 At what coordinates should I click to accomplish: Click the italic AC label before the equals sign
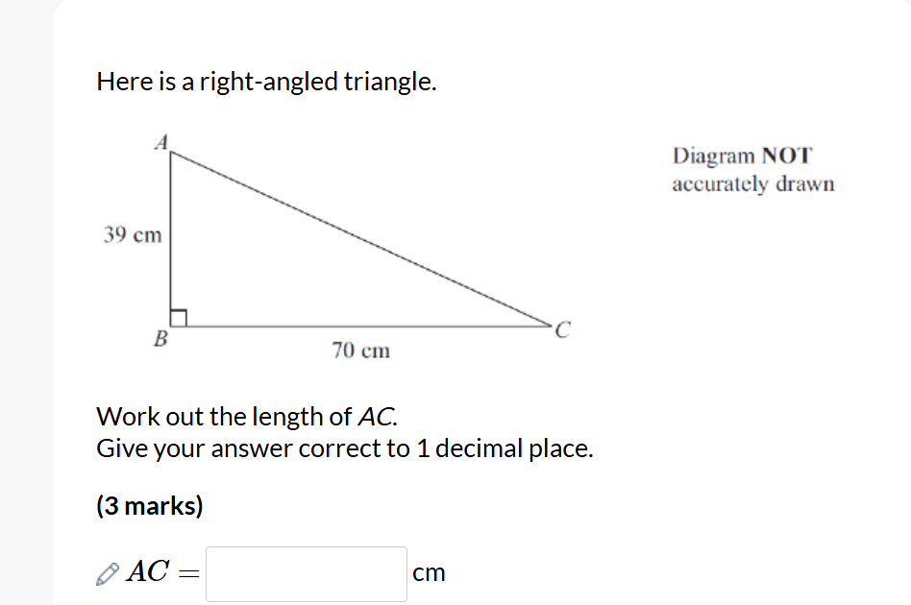coord(149,572)
